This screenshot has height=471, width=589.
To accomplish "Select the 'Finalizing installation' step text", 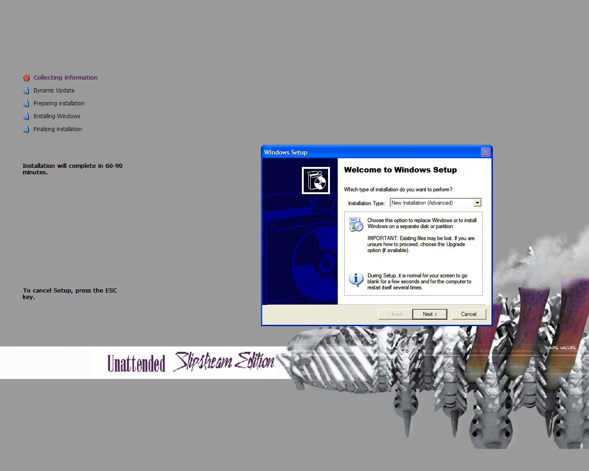I will click(x=58, y=129).
